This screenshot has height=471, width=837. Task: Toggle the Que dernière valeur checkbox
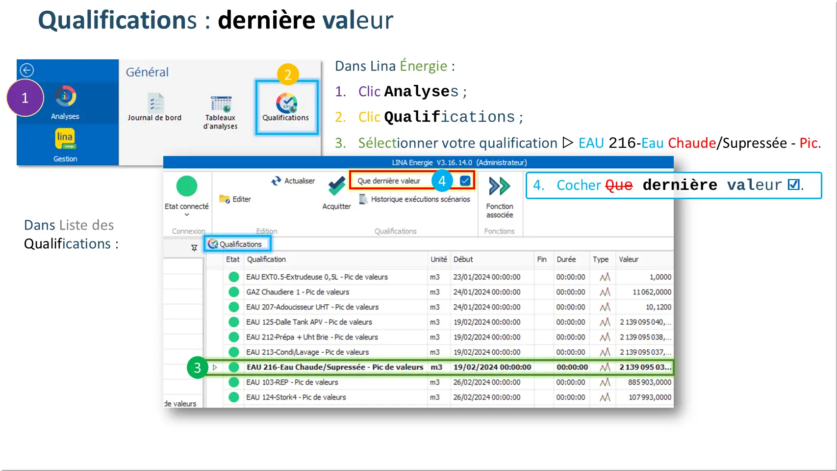(x=465, y=181)
